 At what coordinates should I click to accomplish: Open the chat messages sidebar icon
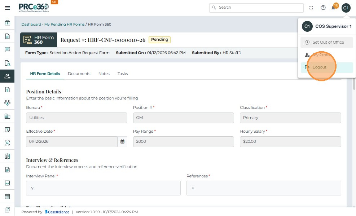(7, 49)
